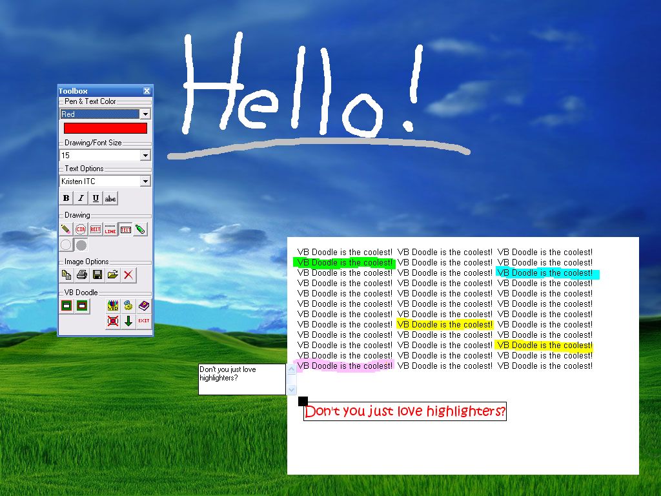
Task: Open help with purple book icon
Action: pos(144,305)
